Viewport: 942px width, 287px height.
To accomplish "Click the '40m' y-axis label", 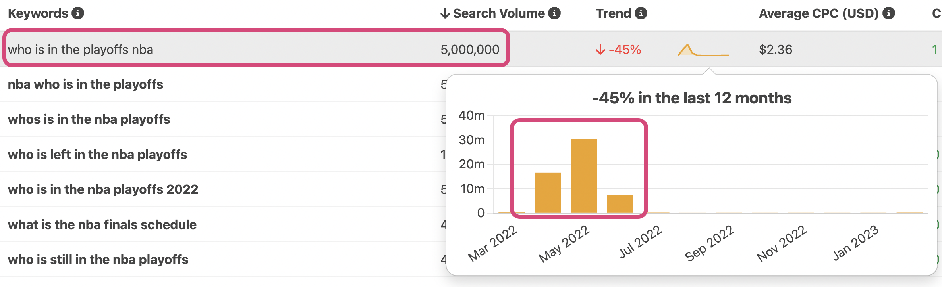I will pyautogui.click(x=472, y=115).
